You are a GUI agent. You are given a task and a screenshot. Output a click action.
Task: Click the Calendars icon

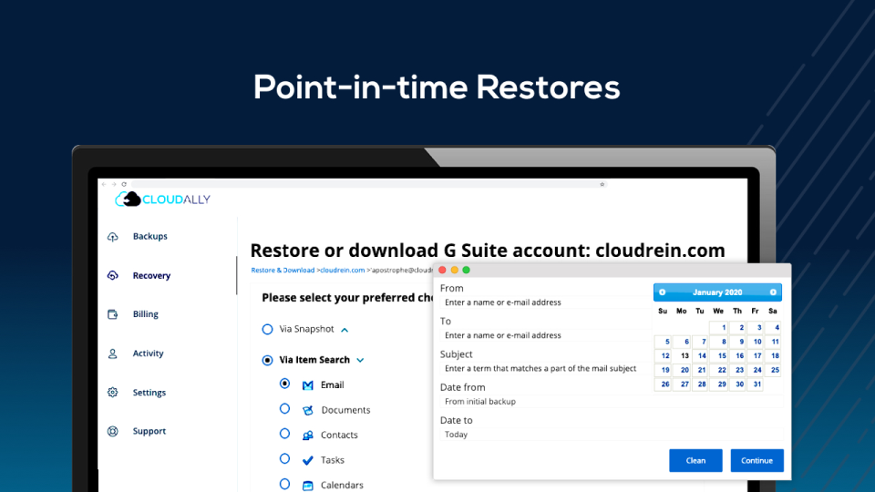click(307, 486)
